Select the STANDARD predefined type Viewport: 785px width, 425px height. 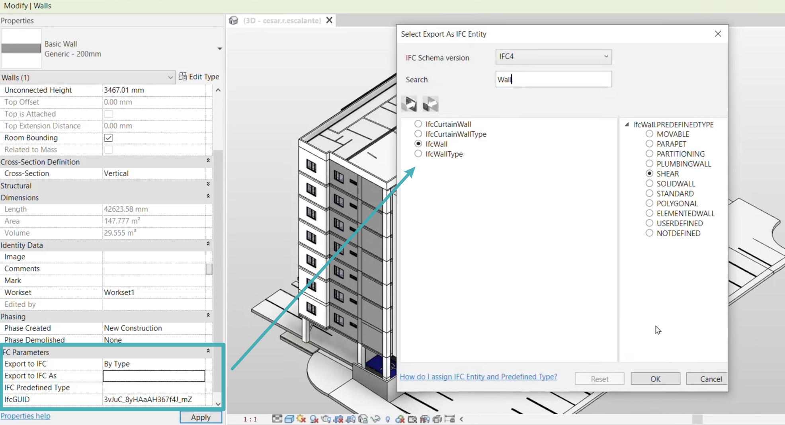click(x=649, y=193)
